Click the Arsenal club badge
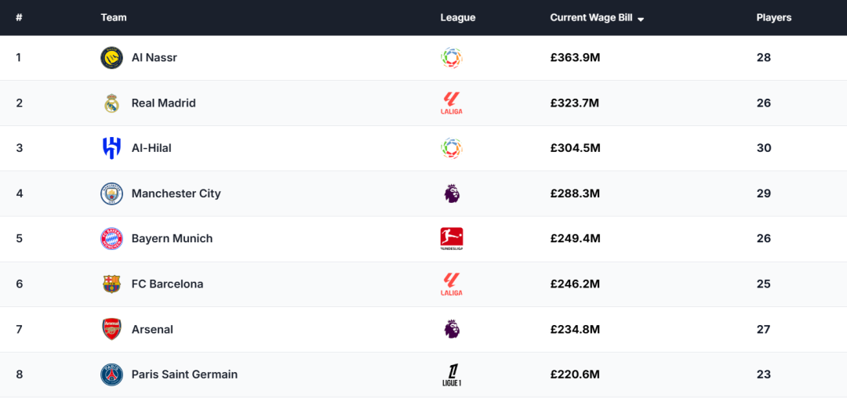The width and height of the screenshot is (847, 398). click(112, 329)
